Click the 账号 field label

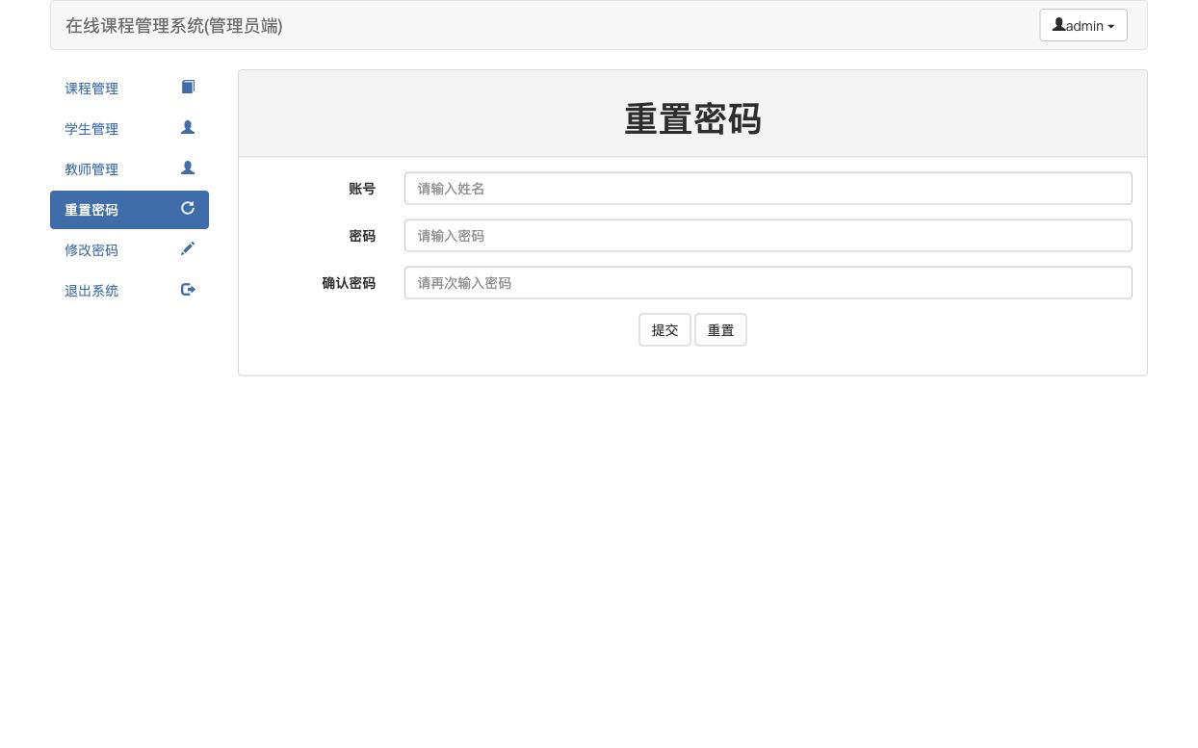pos(362,189)
